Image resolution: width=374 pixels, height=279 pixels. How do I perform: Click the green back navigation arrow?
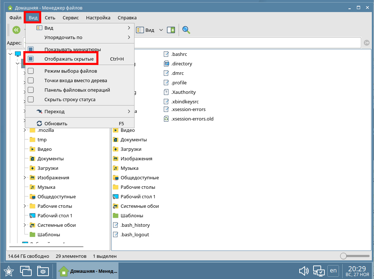(x=16, y=30)
